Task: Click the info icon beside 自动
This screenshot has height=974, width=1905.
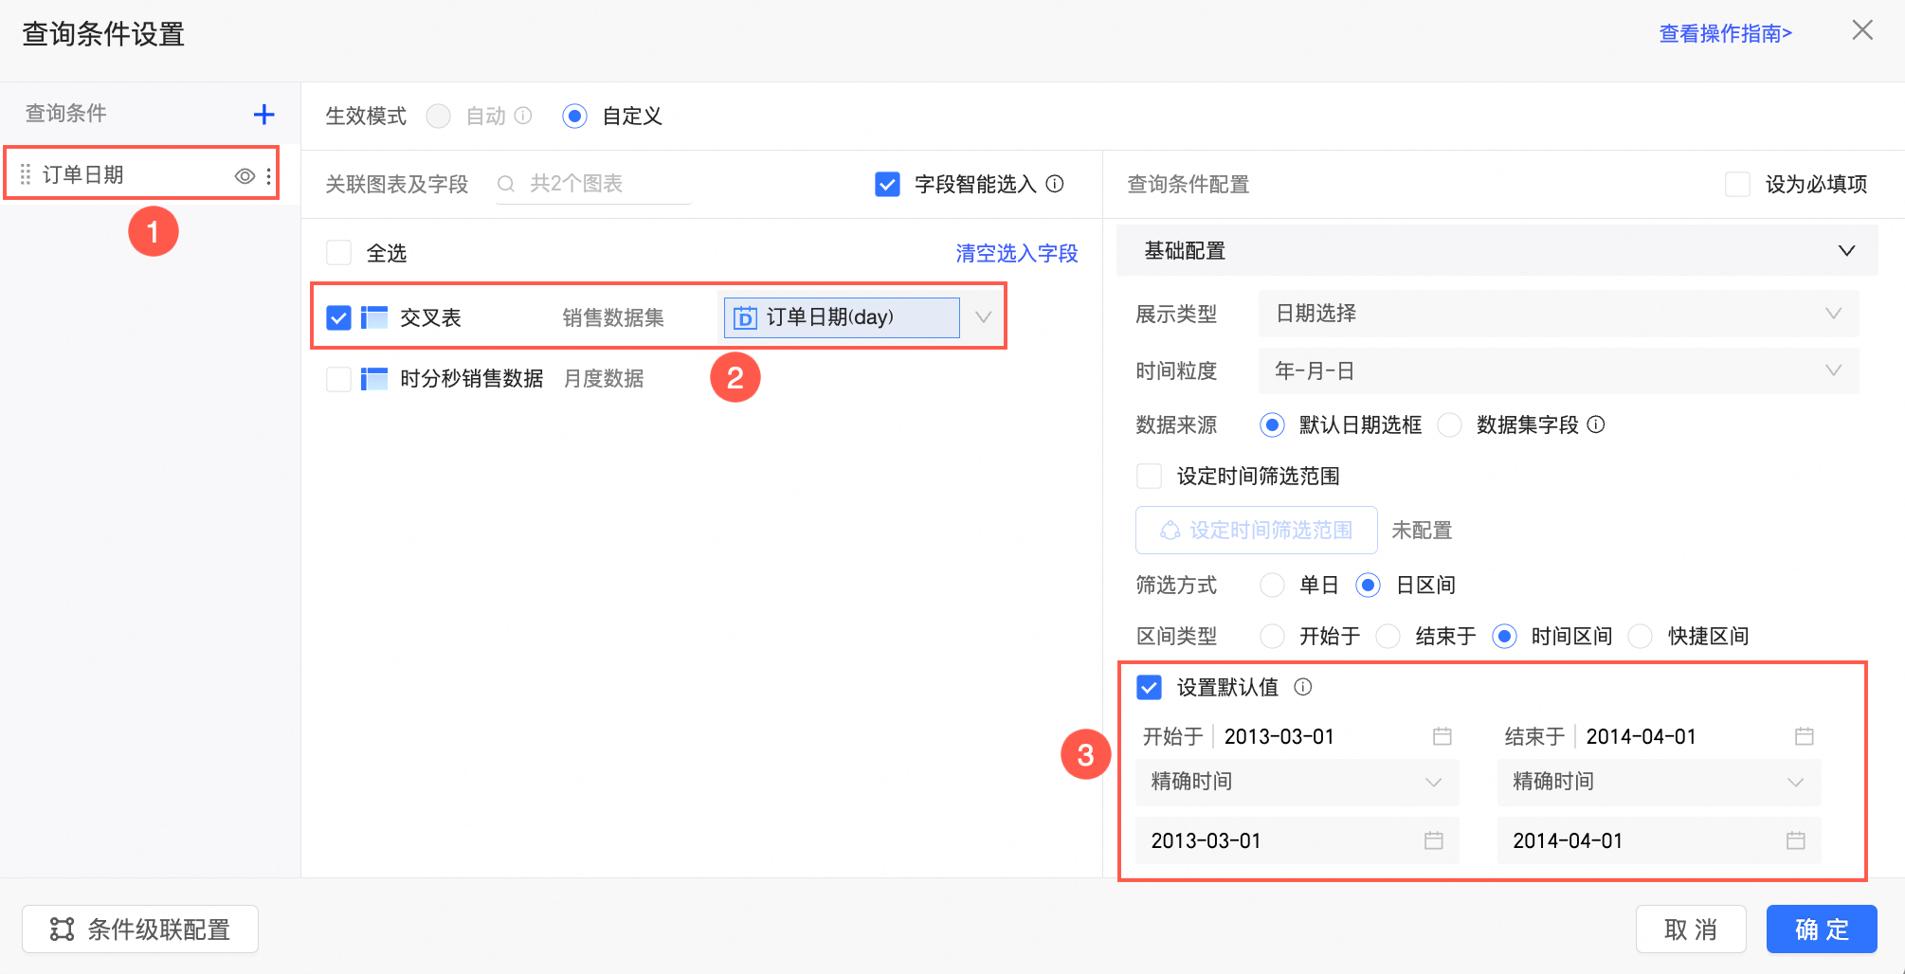Action: click(523, 116)
